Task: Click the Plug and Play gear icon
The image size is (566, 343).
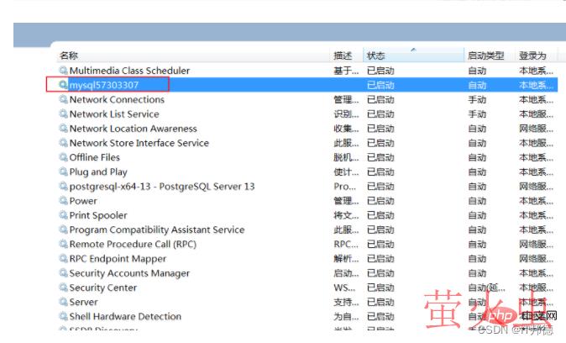Action: point(63,171)
